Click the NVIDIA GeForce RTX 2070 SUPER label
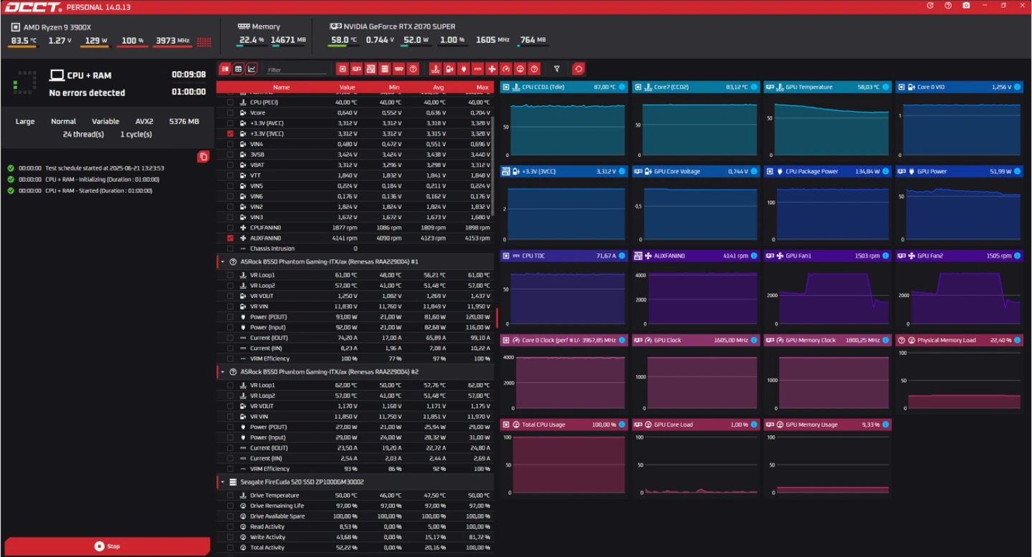This screenshot has width=1032, height=557. coord(398,26)
